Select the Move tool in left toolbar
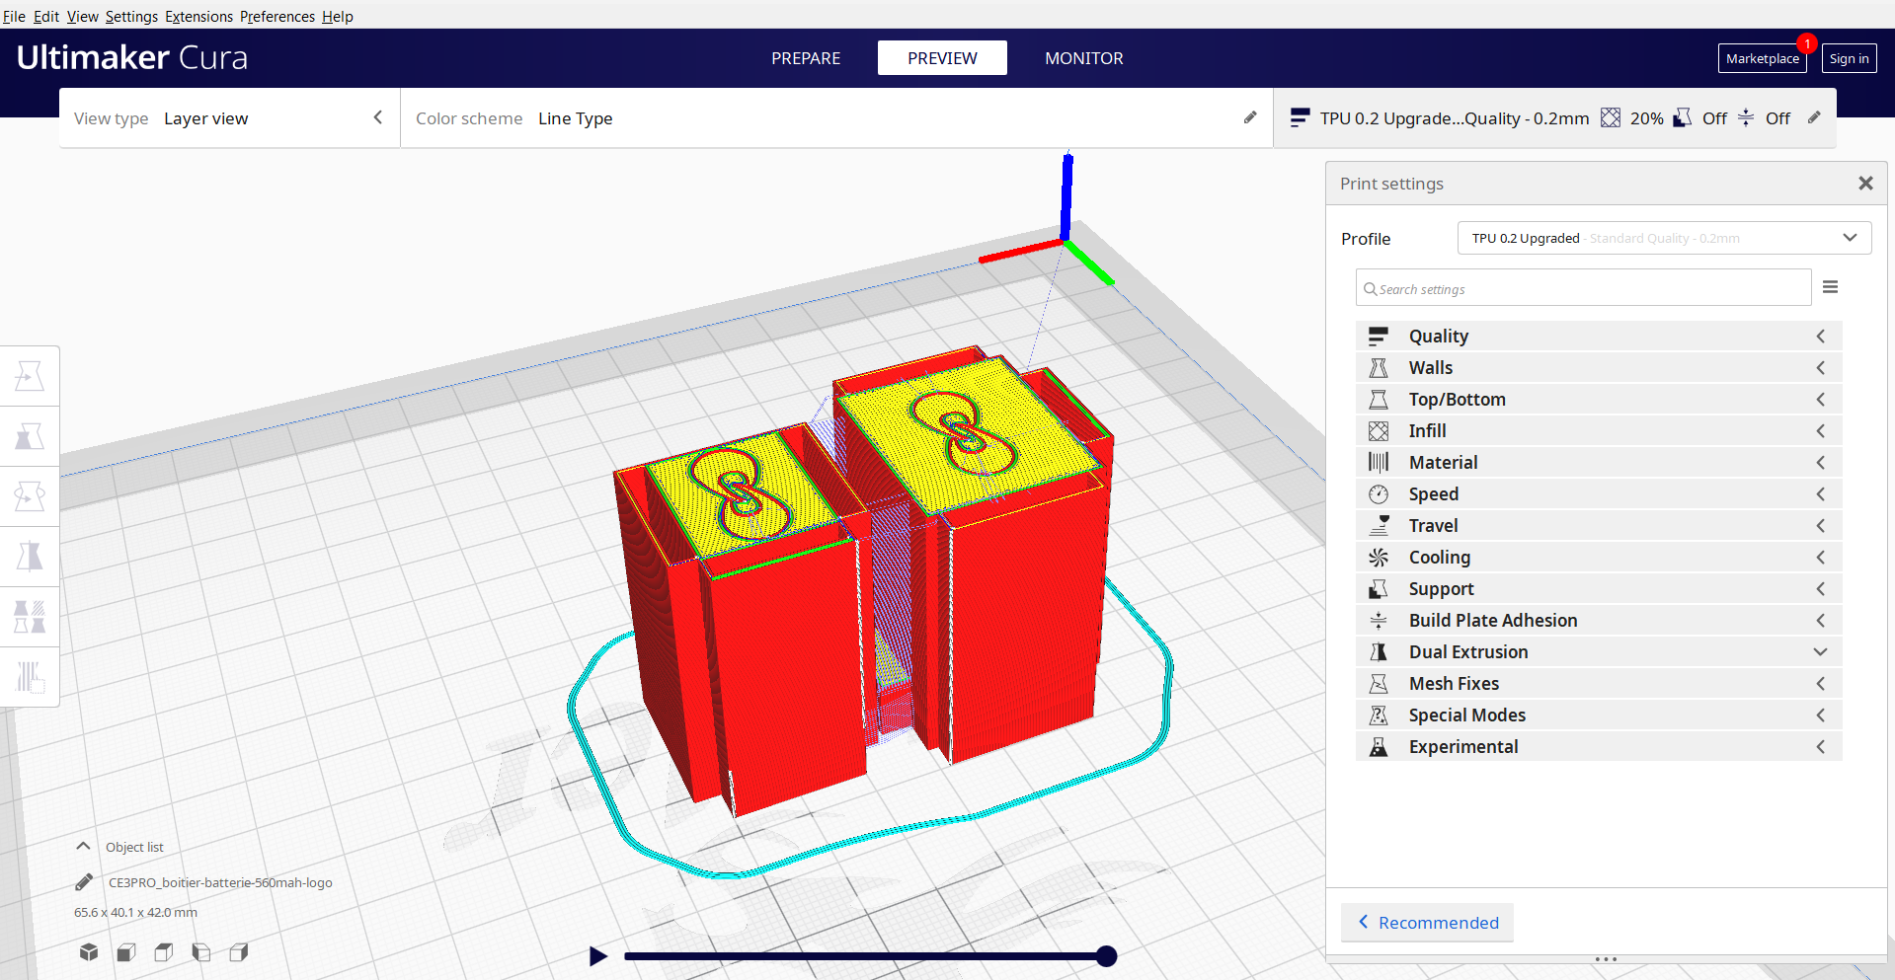1895x980 pixels. (30, 376)
